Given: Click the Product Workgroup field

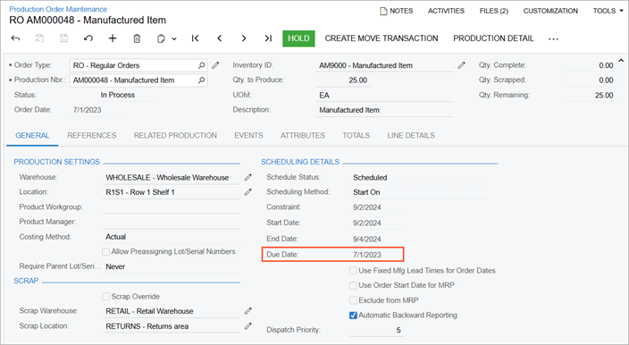Looking at the screenshot, I should pos(171,207).
